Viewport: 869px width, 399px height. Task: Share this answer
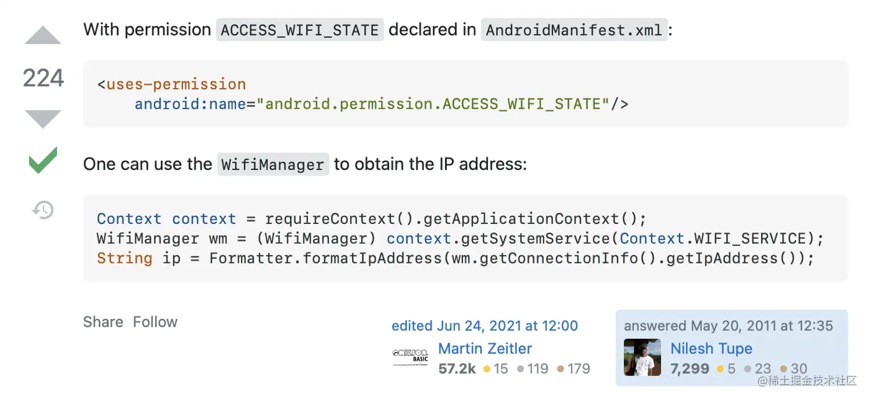click(103, 322)
